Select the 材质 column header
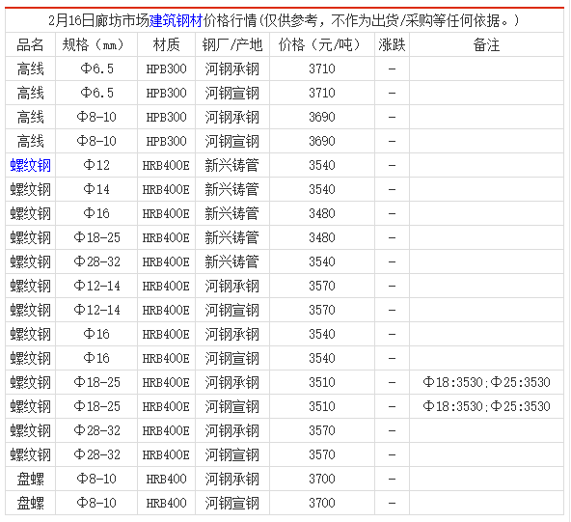Screen dimensions: 571x522 coord(167,44)
